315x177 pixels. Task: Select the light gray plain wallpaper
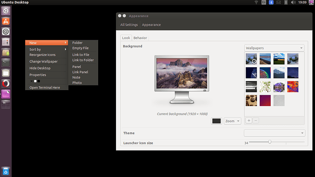[279, 101]
